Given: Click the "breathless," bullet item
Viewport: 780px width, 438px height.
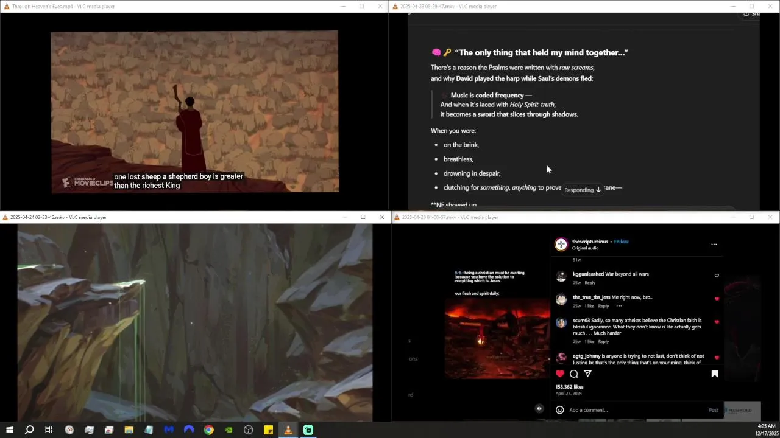Looking at the screenshot, I should [458, 159].
